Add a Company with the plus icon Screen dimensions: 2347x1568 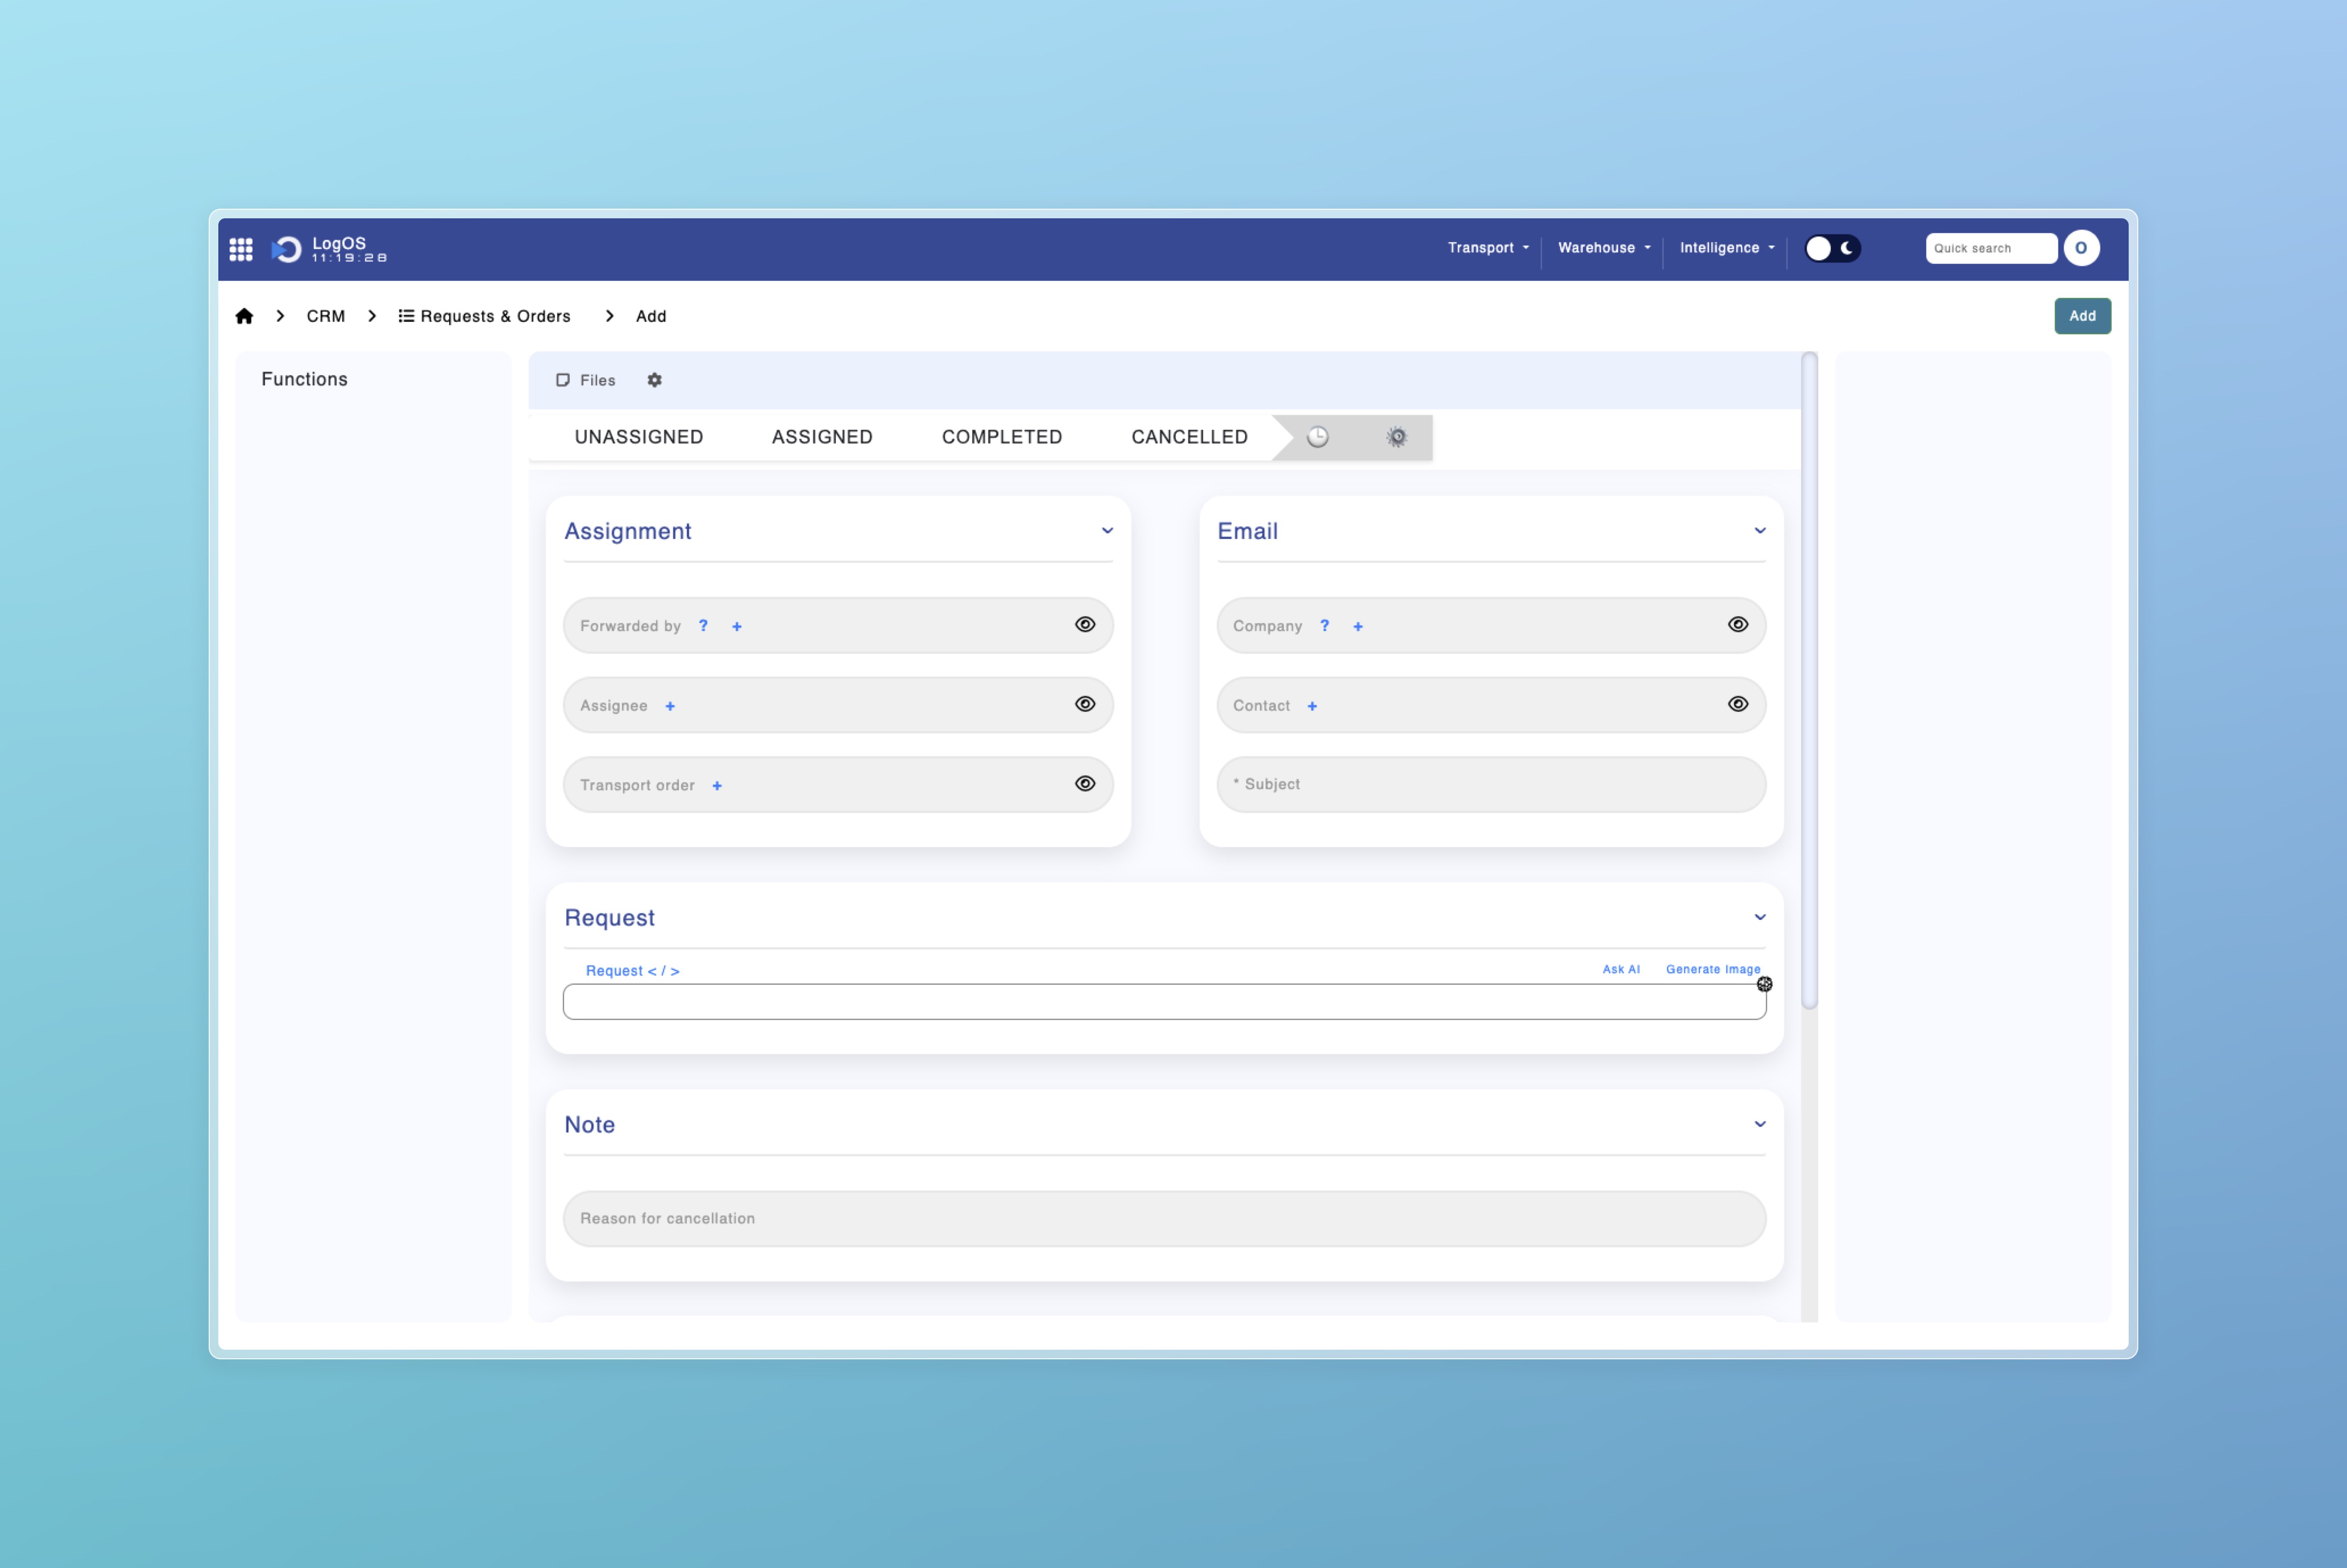(x=1358, y=626)
